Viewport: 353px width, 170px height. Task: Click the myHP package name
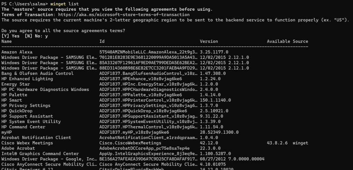pyautogui.click(x=8, y=132)
